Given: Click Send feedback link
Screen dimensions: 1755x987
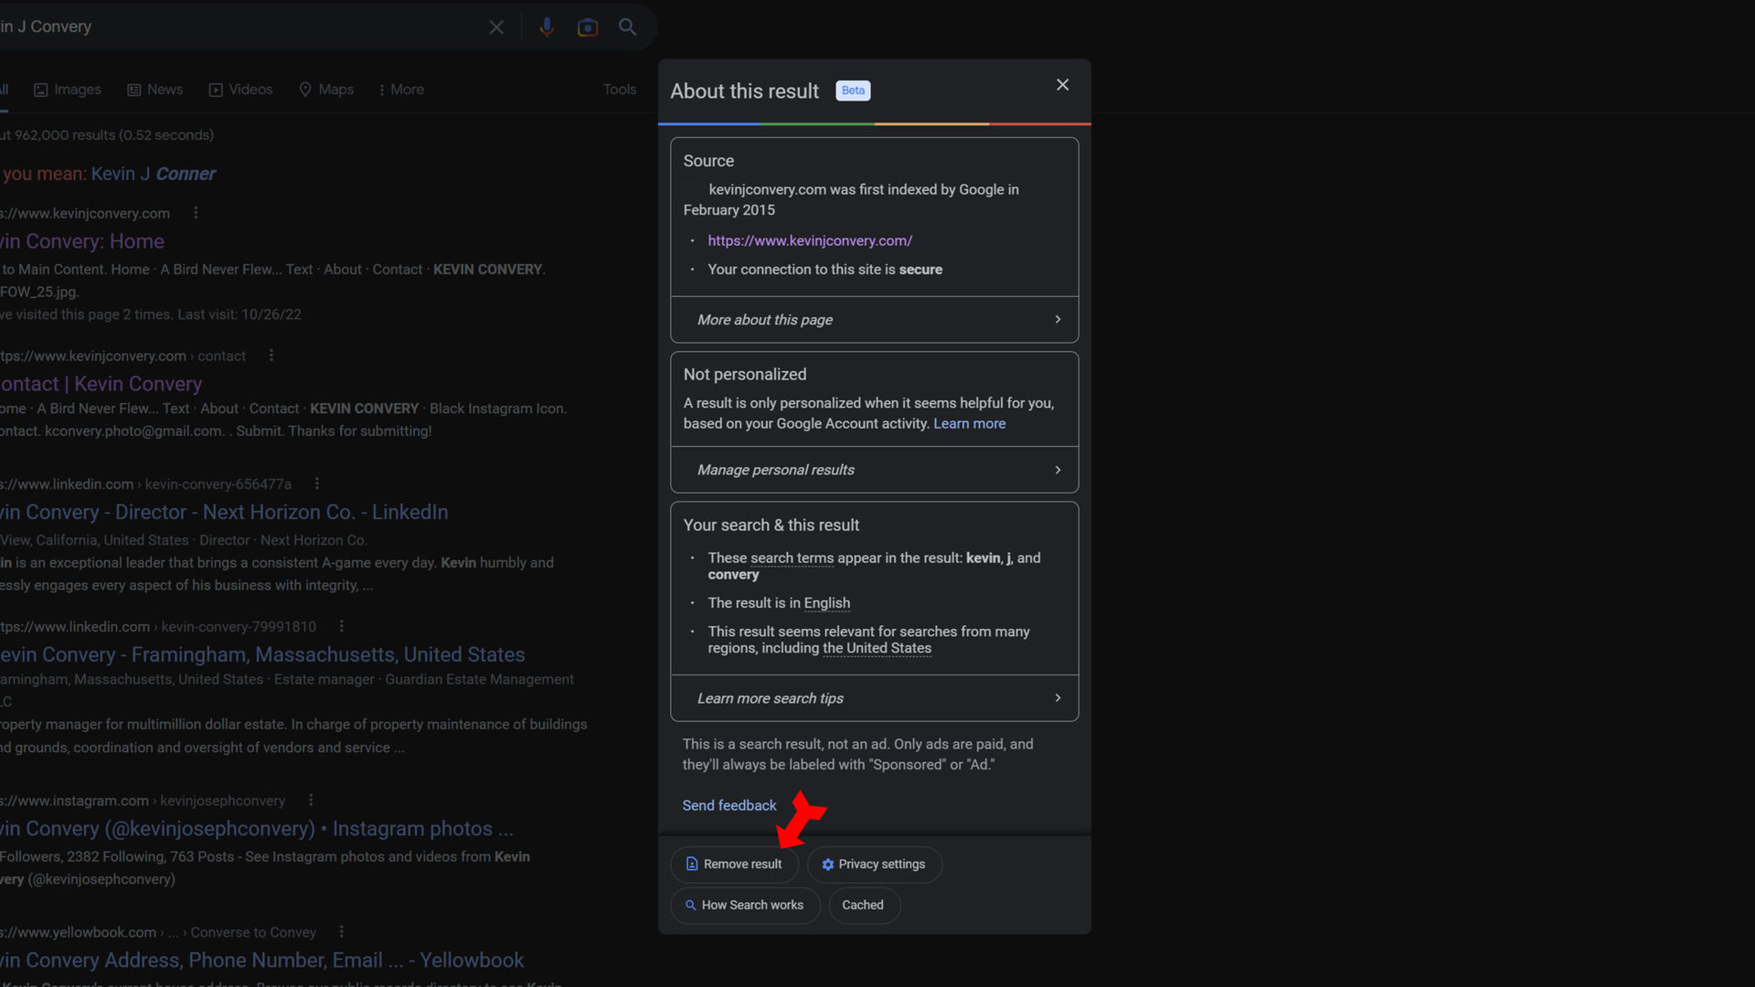Looking at the screenshot, I should tap(729, 805).
